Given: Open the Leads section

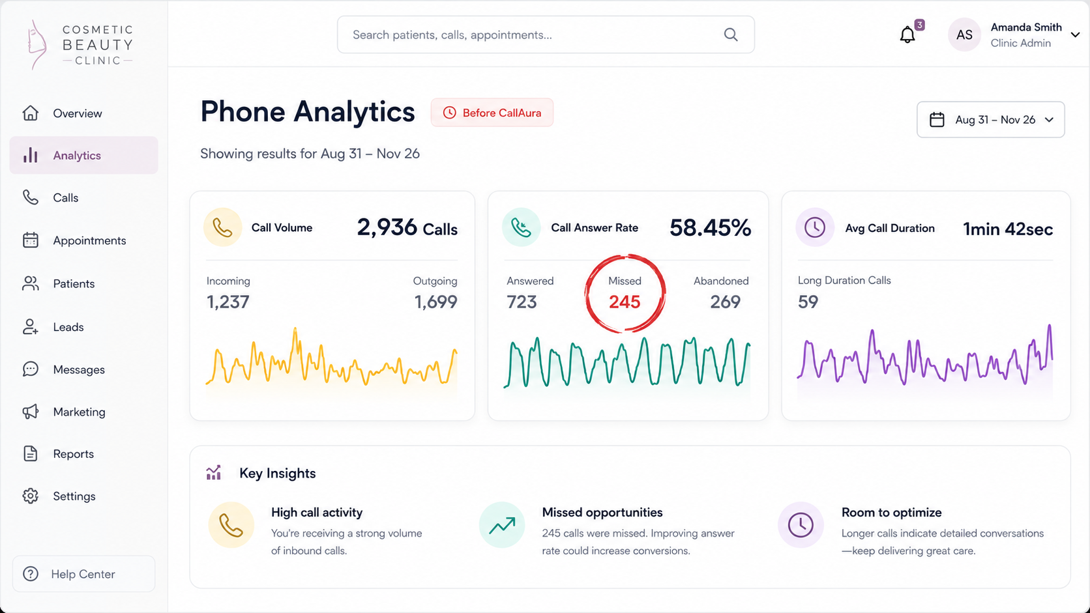Looking at the screenshot, I should [x=84, y=327].
